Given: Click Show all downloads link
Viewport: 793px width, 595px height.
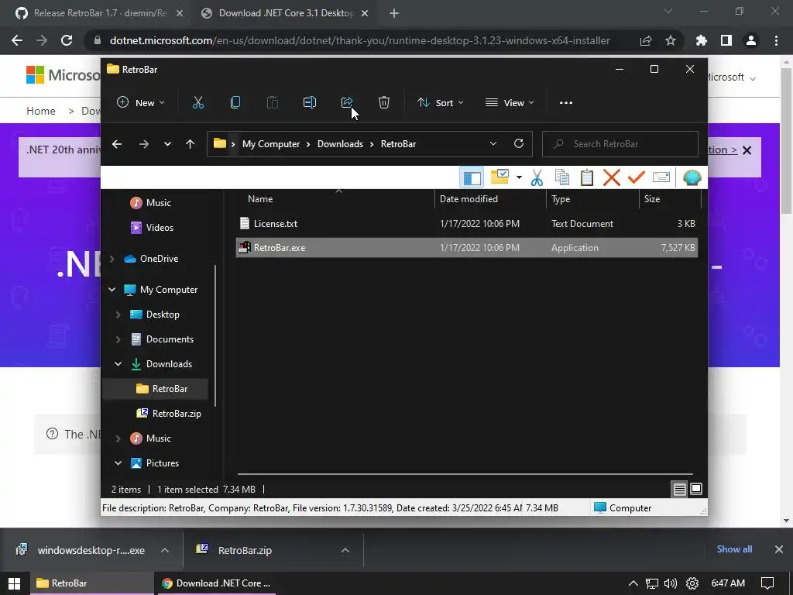Looking at the screenshot, I should pyautogui.click(x=734, y=549).
